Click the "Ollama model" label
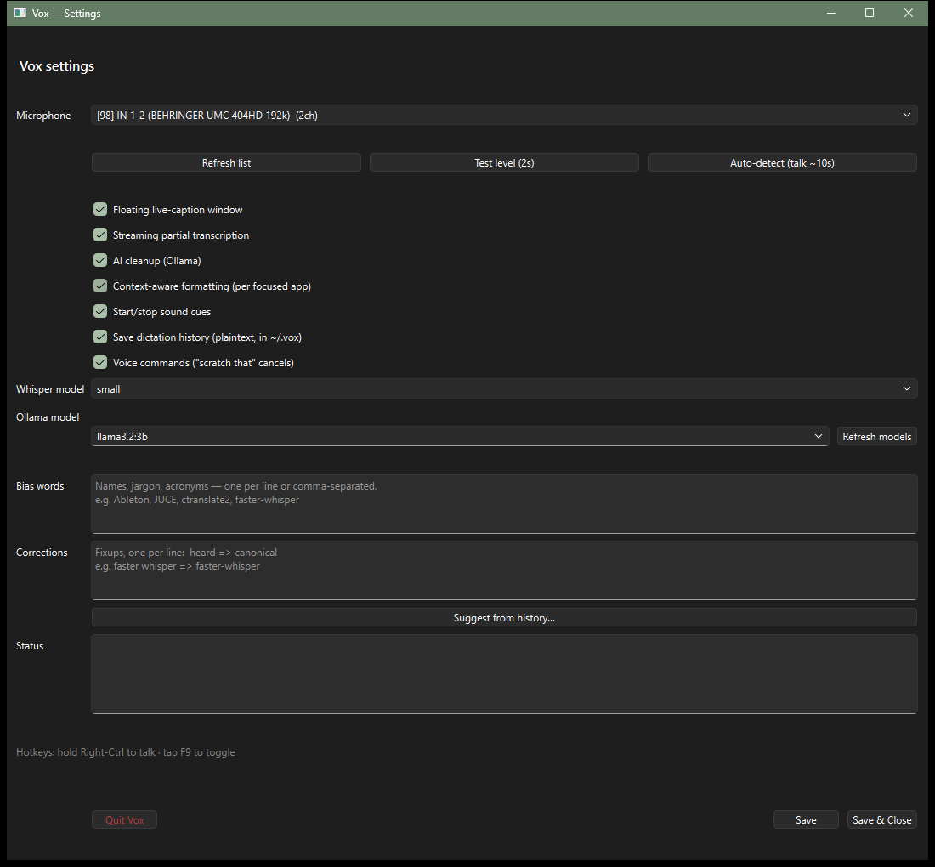 48,417
